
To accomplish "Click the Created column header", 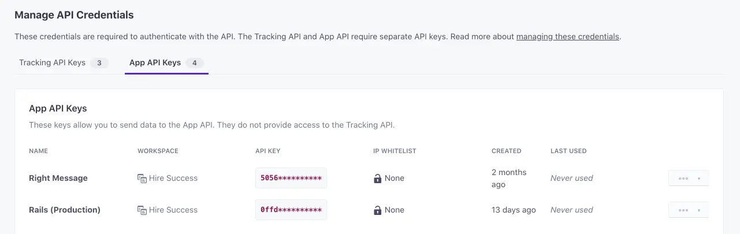I will pos(506,151).
